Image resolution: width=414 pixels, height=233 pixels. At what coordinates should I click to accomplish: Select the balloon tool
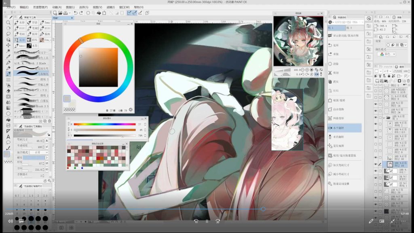[x=8, y=142]
